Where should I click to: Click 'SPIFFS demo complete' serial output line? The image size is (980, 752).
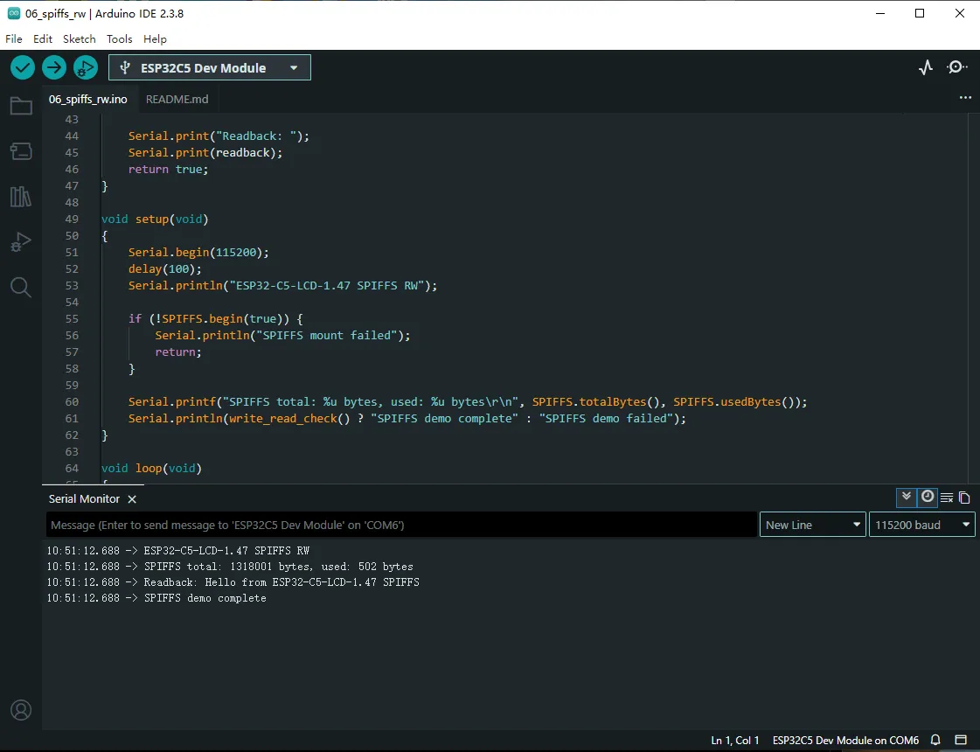(205, 598)
